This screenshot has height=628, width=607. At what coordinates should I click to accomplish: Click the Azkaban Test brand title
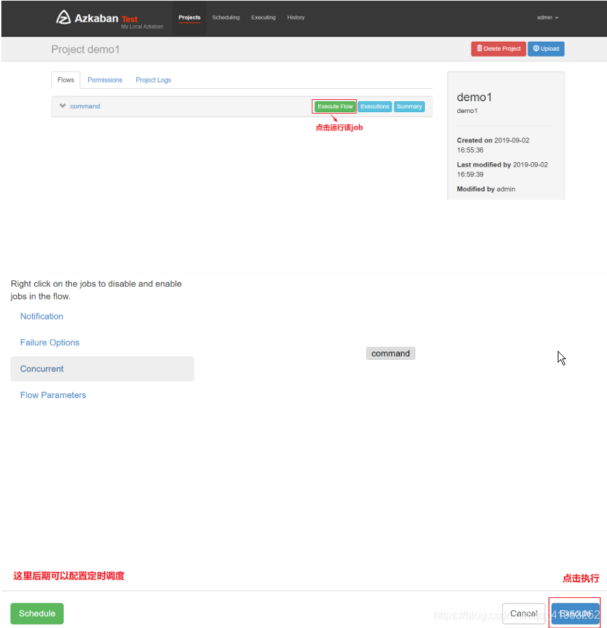[106, 18]
